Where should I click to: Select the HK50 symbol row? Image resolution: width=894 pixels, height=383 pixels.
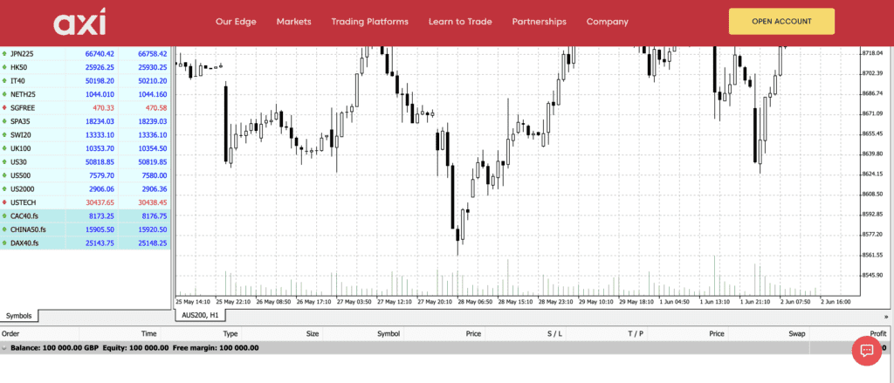pos(86,67)
